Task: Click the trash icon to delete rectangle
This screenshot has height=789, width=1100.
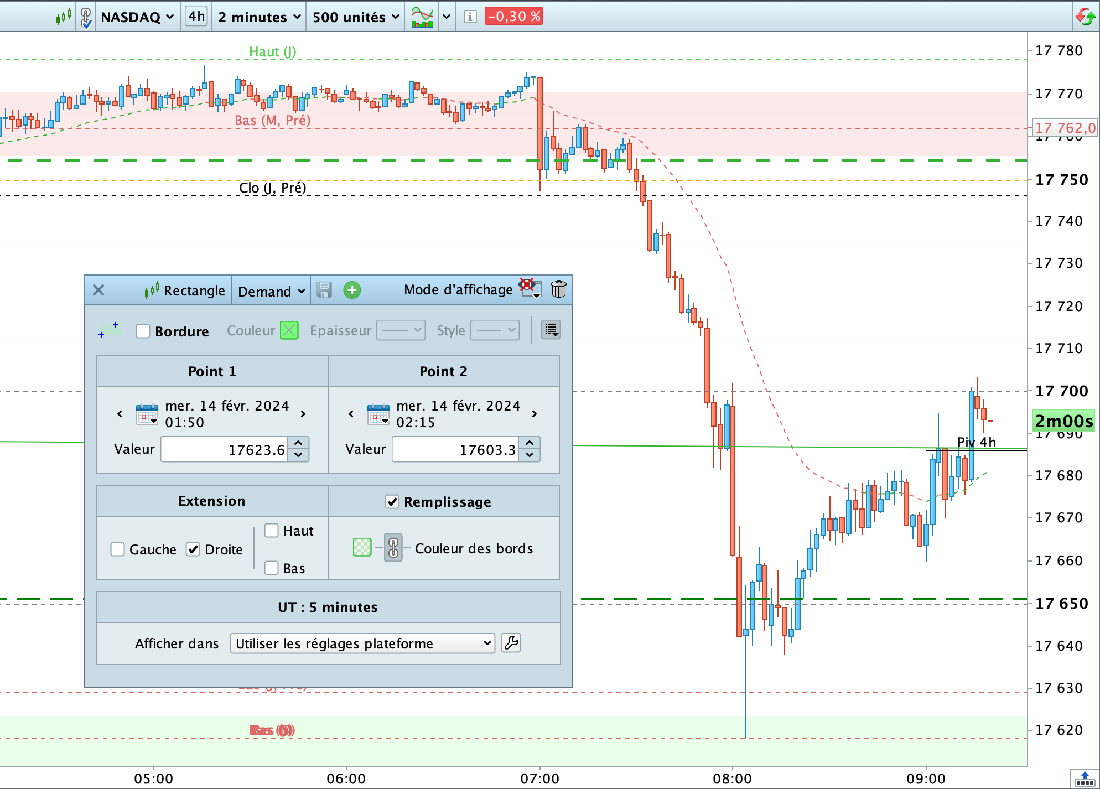Action: pyautogui.click(x=559, y=289)
